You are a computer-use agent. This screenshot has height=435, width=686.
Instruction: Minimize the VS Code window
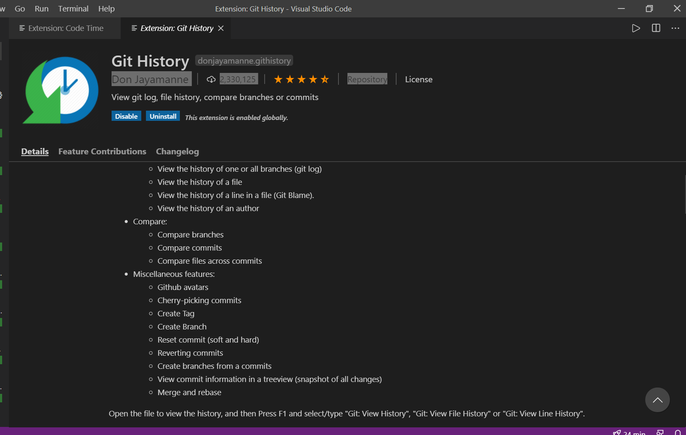tap(621, 8)
